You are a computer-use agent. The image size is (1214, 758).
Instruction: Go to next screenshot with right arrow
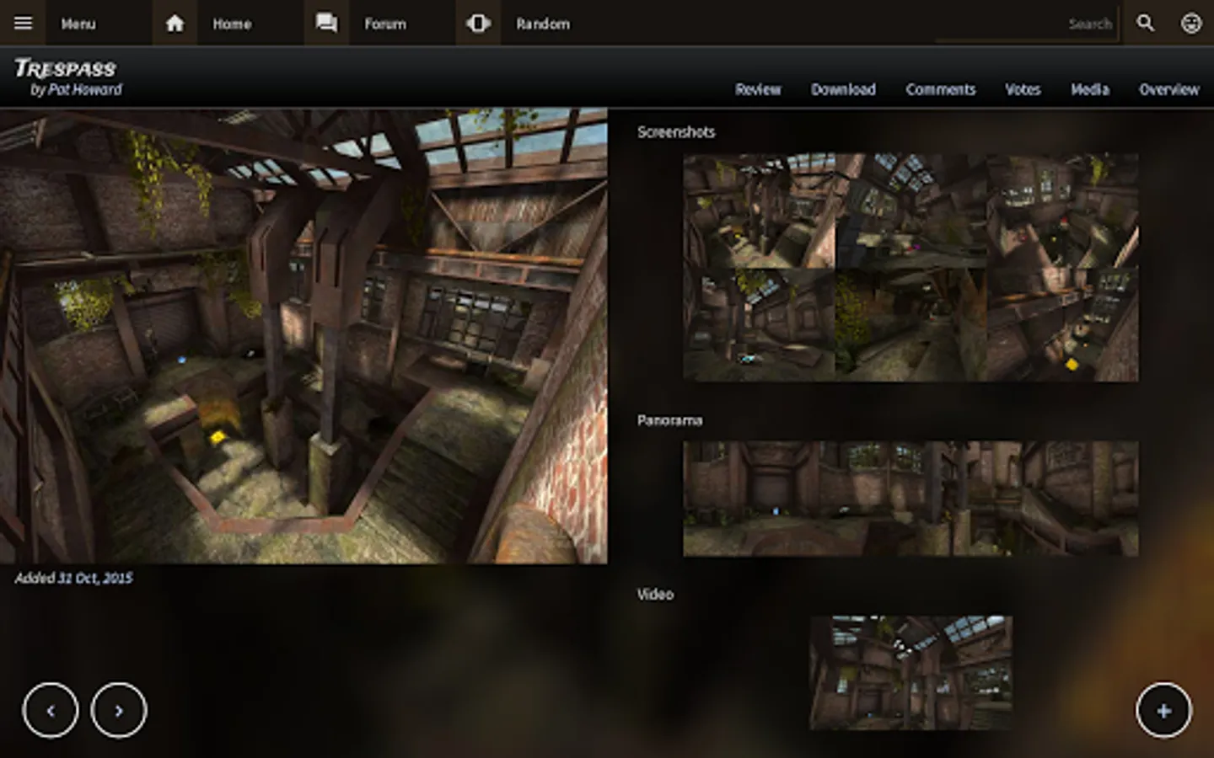click(x=119, y=710)
